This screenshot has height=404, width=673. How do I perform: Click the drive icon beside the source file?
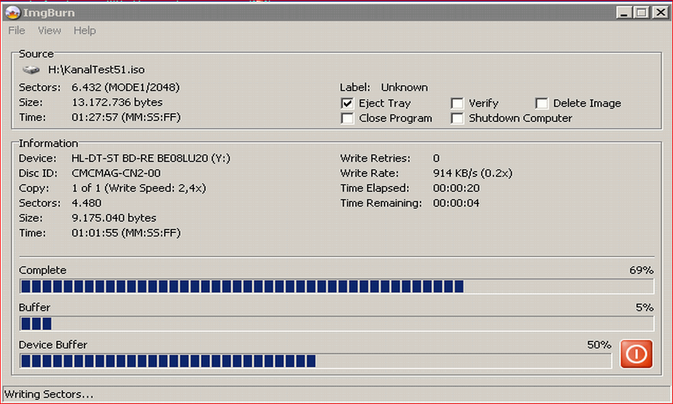coord(31,69)
